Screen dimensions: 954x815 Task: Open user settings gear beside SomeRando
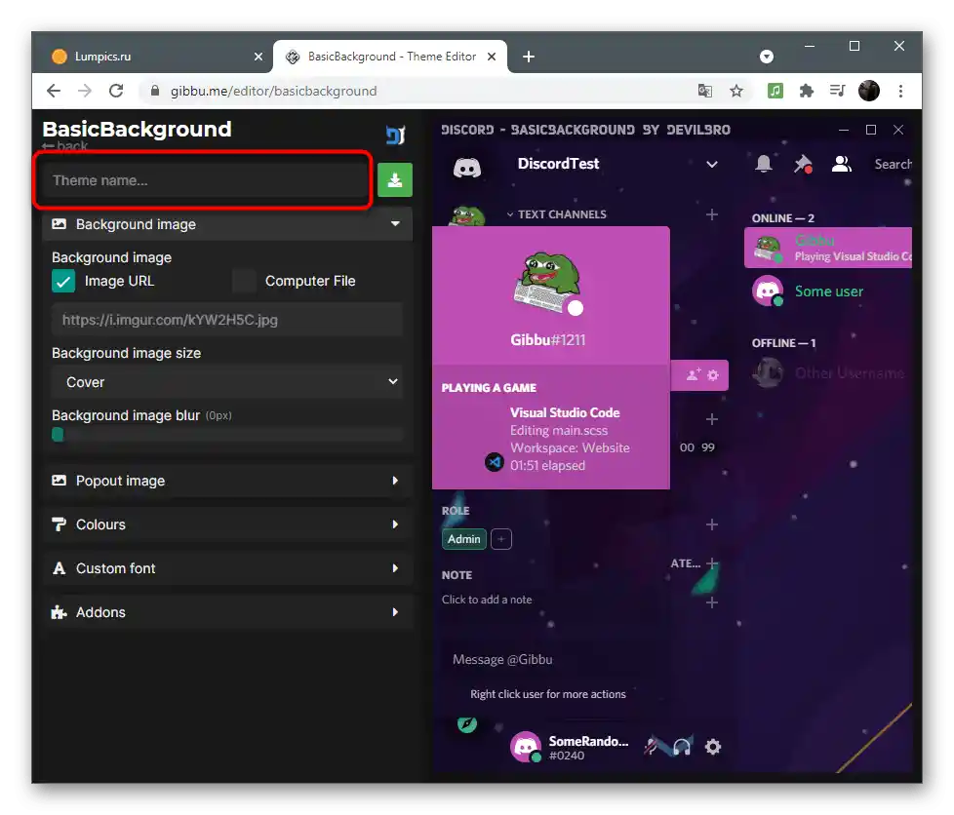(713, 747)
